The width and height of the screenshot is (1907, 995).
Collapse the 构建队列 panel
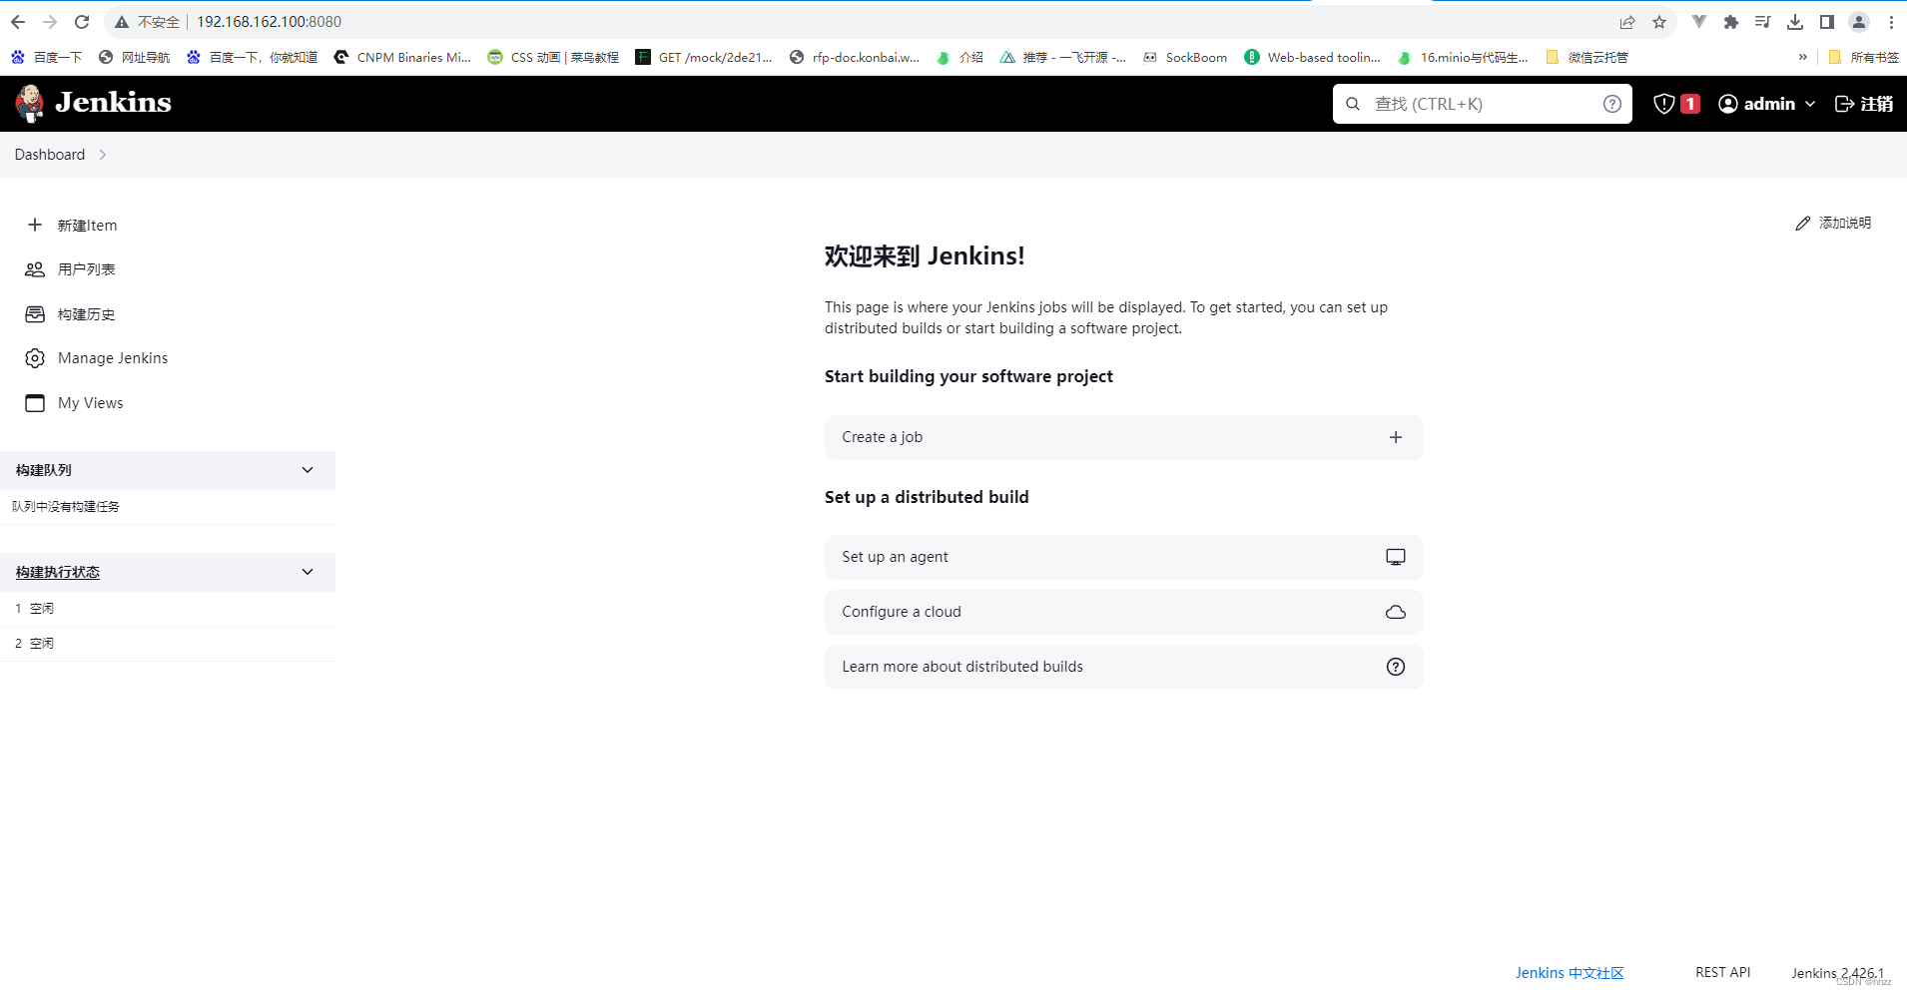tap(308, 470)
